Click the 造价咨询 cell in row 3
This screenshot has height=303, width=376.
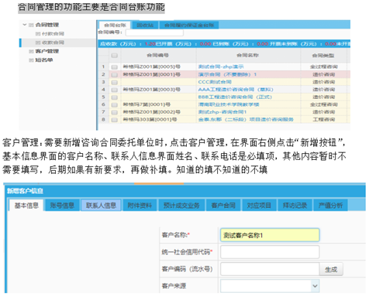[324, 82]
